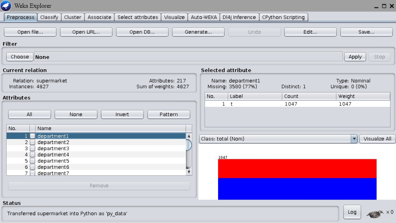This screenshot has height=223, width=396.
Task: Click the Weka bird status icon
Action: tap(375, 213)
